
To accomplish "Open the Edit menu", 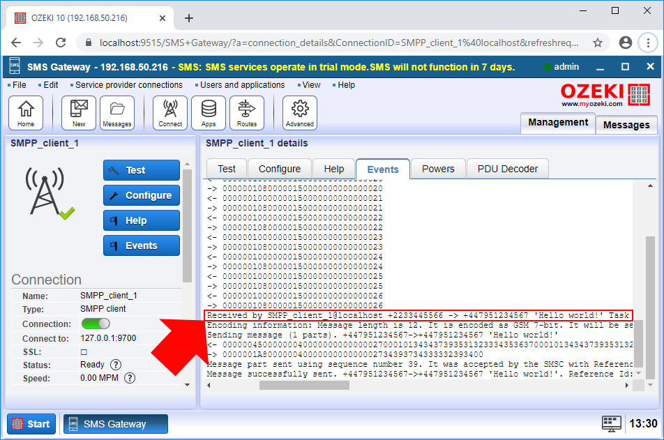I will (x=50, y=85).
